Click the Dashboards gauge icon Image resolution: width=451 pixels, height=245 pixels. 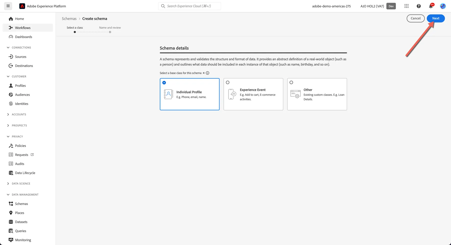point(11,37)
